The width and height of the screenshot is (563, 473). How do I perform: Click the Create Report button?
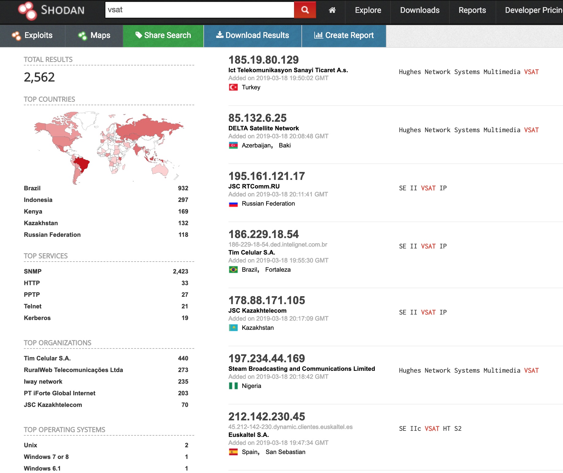tap(344, 36)
